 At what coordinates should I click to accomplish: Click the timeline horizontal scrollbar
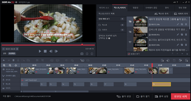pyautogui.click(x=55, y=92)
